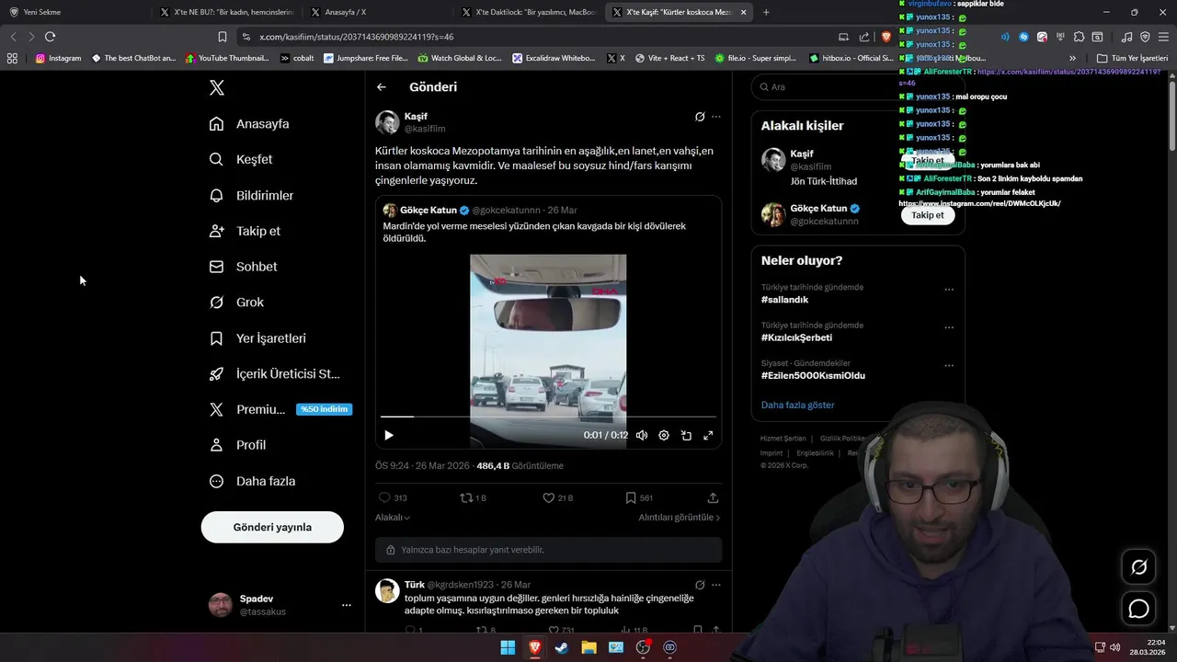Image resolution: width=1177 pixels, height=662 pixels.
Task: Open Takip et in the sidebar
Action: (x=245, y=231)
